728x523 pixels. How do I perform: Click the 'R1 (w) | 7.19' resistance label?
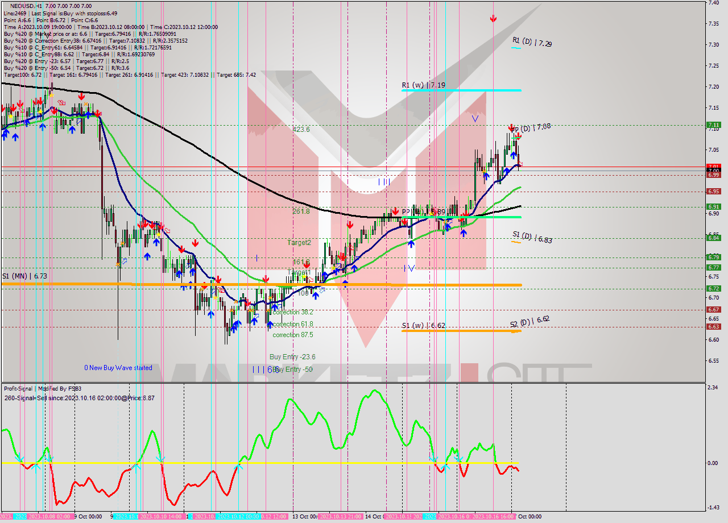pos(423,85)
